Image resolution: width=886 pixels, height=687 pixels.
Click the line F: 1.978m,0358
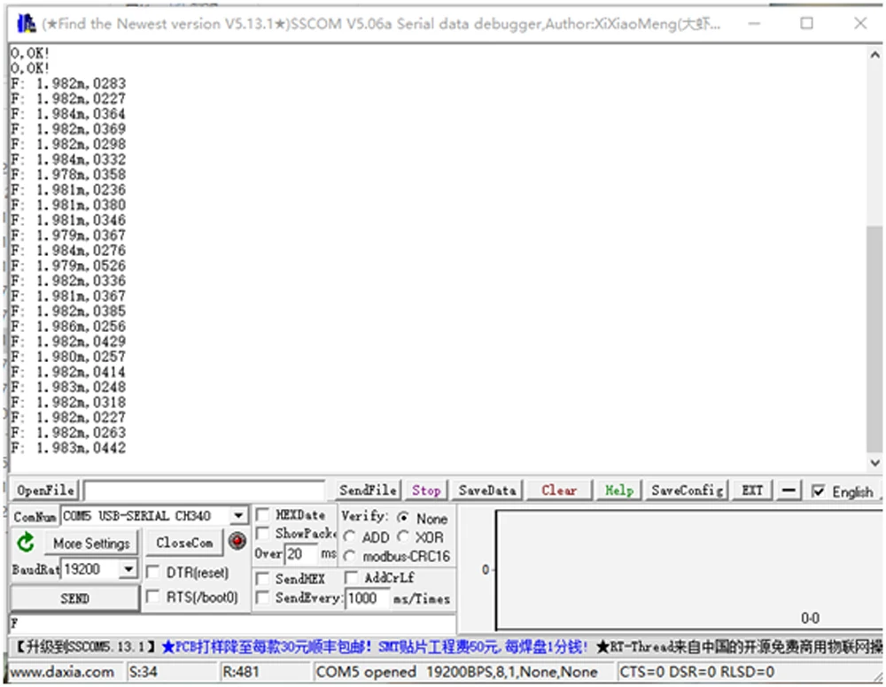click(68, 174)
